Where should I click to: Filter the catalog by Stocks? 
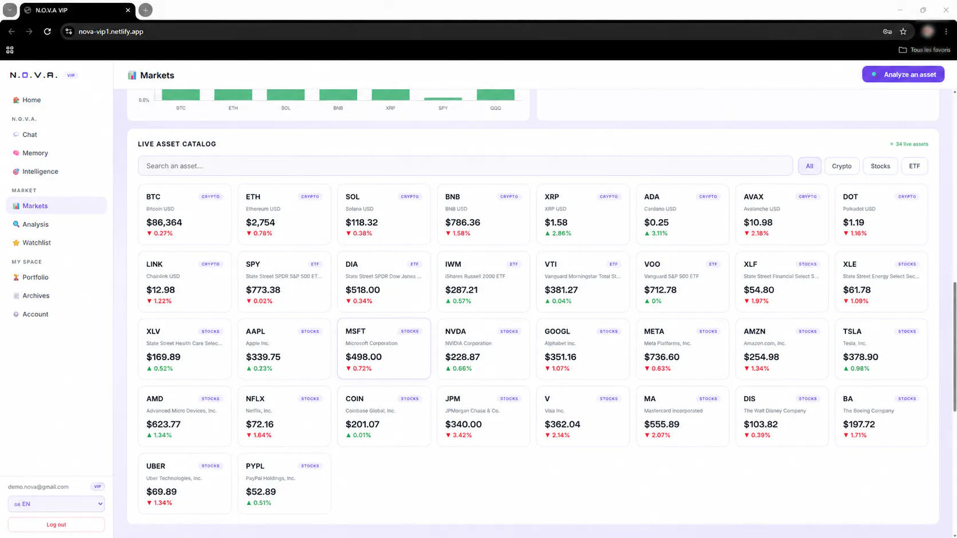coord(880,166)
